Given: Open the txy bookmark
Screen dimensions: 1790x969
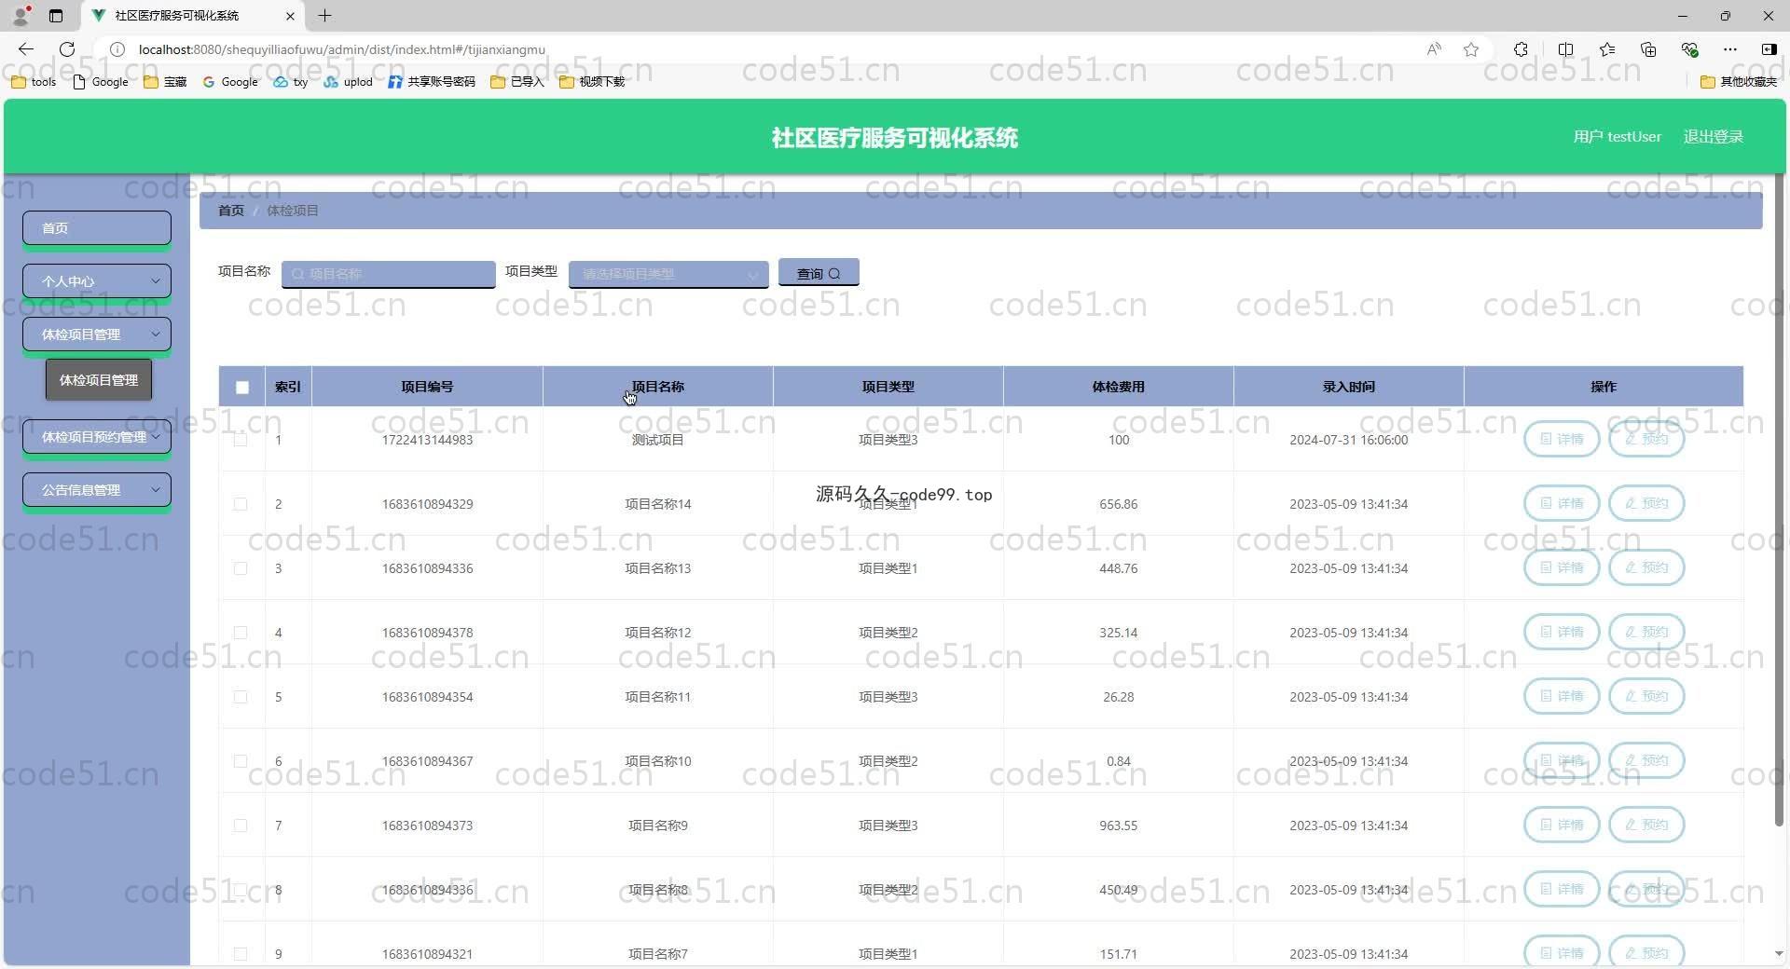Looking at the screenshot, I should point(291,82).
